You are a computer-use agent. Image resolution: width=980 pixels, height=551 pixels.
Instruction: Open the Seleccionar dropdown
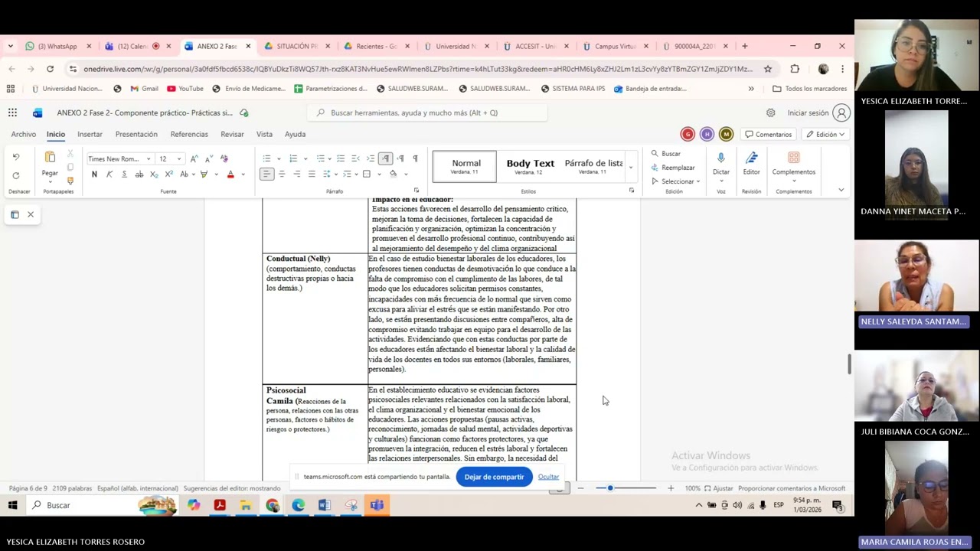676,181
